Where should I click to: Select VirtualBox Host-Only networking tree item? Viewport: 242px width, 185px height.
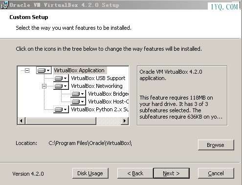click(x=108, y=102)
